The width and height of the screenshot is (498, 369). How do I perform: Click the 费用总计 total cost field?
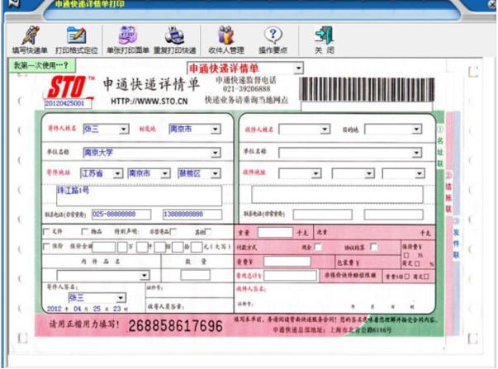[290, 276]
